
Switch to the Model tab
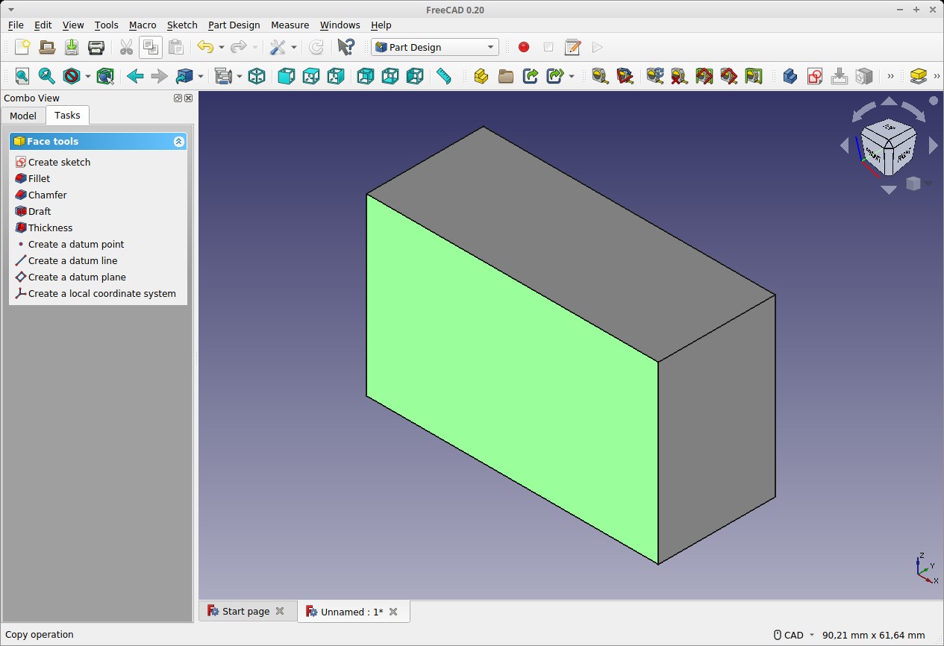(23, 116)
